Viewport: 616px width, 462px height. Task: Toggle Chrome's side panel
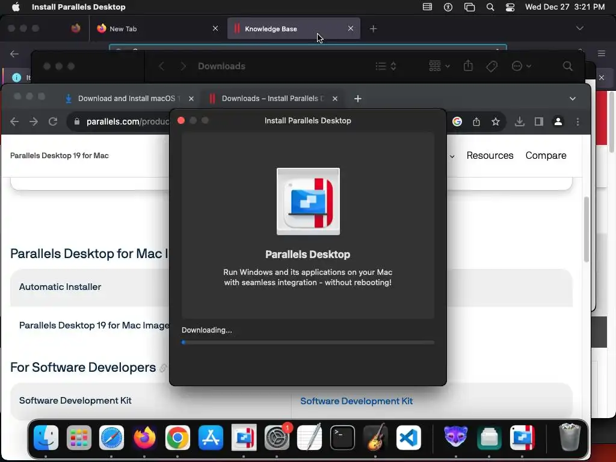[539, 122]
